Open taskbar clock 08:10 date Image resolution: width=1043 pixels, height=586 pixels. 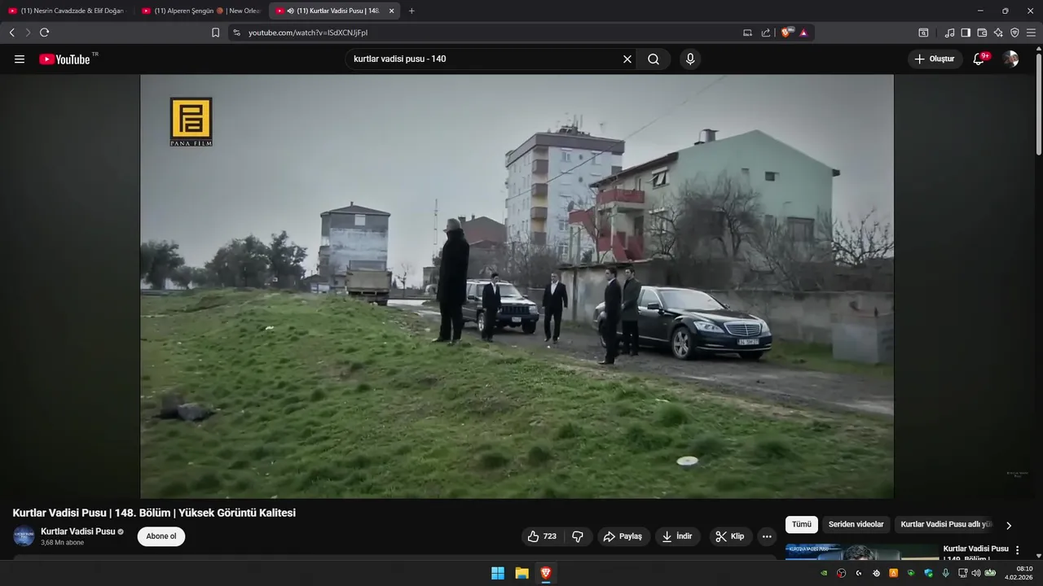pyautogui.click(x=1019, y=573)
